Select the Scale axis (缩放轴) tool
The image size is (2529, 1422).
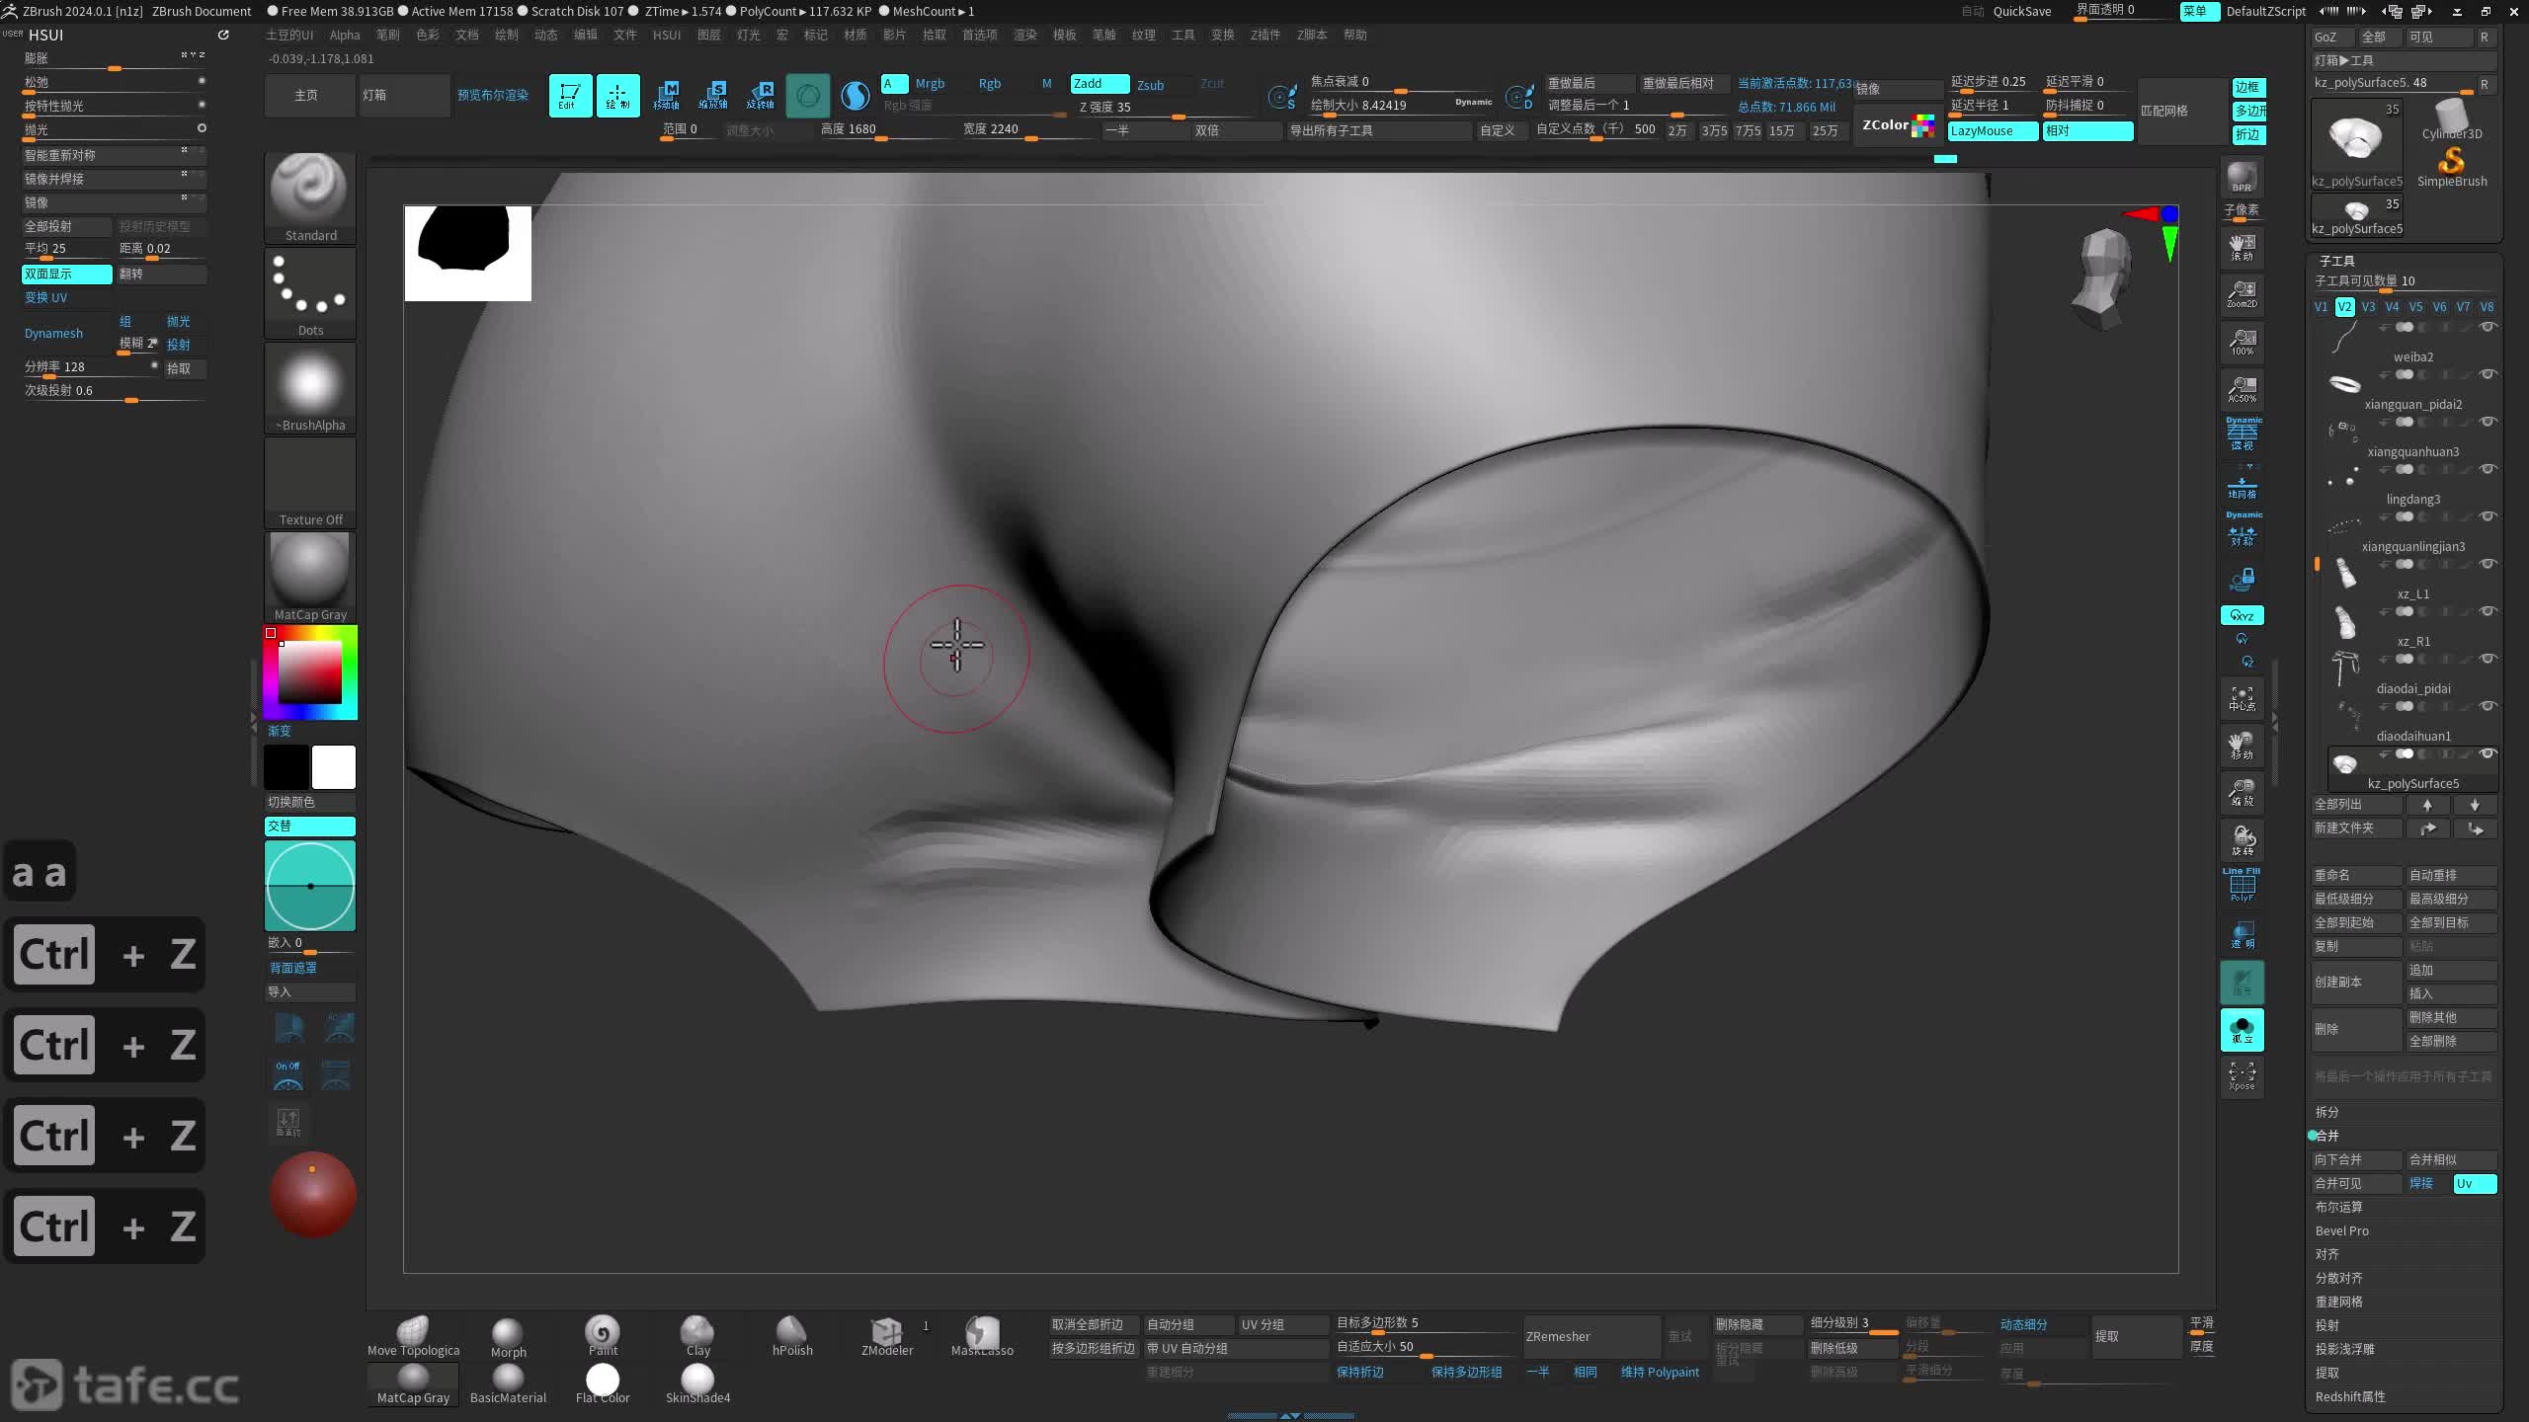[713, 96]
